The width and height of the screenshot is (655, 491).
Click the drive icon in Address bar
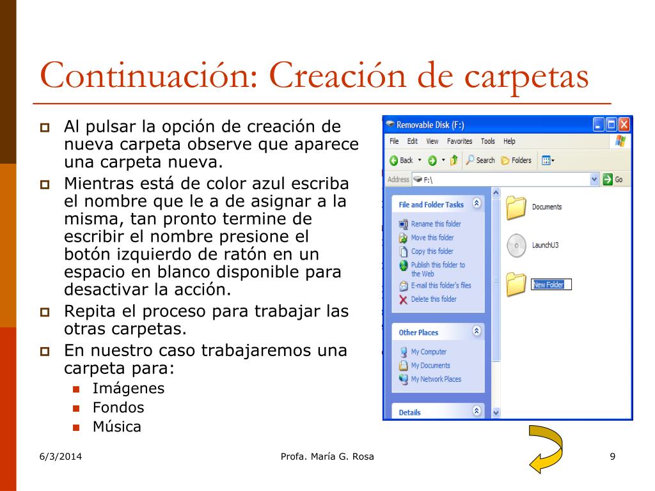coord(418,180)
